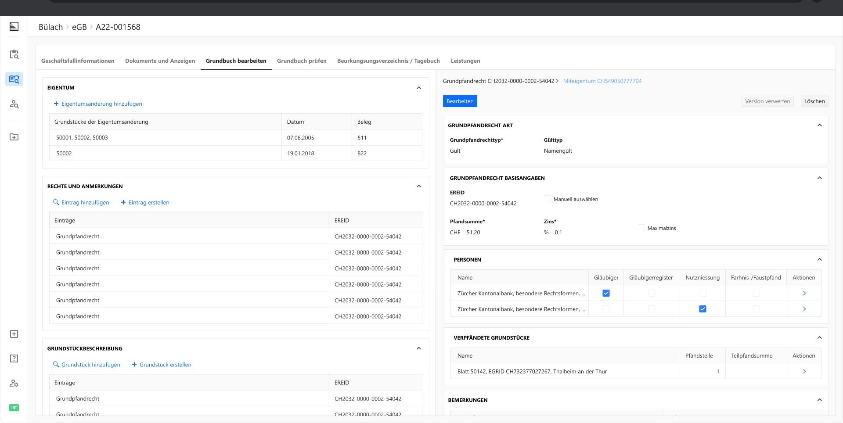Collapse GRUNDSTÜCKBESCHREIBUNG section
This screenshot has height=423, width=843.
[419, 348]
